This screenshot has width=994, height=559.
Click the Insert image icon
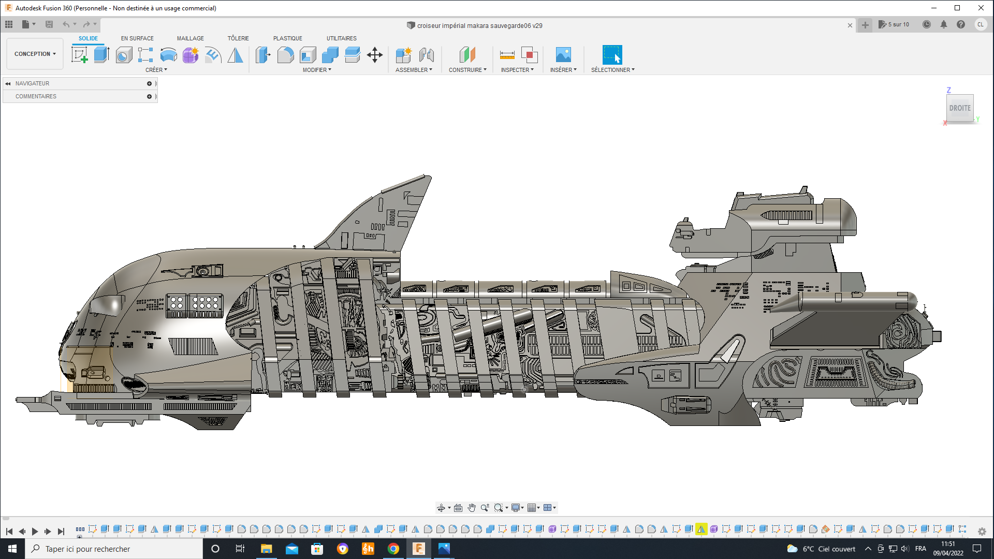563,55
